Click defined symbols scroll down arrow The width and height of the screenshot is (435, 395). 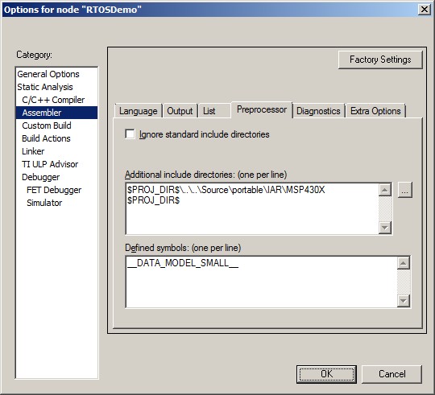click(x=404, y=301)
